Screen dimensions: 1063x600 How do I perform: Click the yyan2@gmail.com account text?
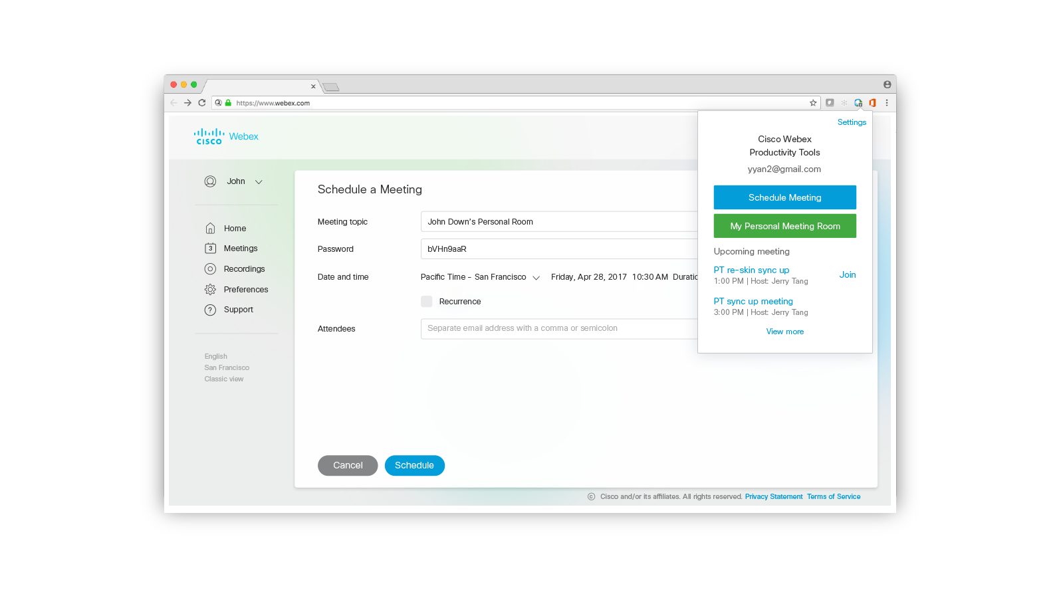tap(784, 169)
